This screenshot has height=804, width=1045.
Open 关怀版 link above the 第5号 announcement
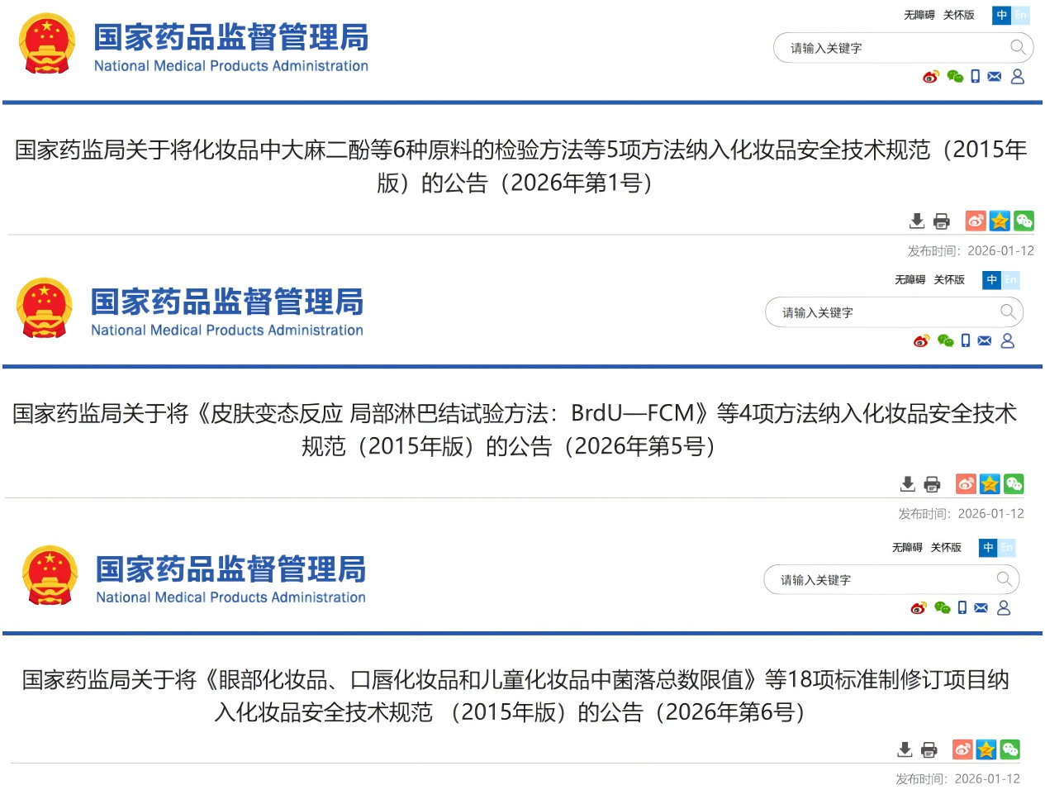[x=949, y=280]
